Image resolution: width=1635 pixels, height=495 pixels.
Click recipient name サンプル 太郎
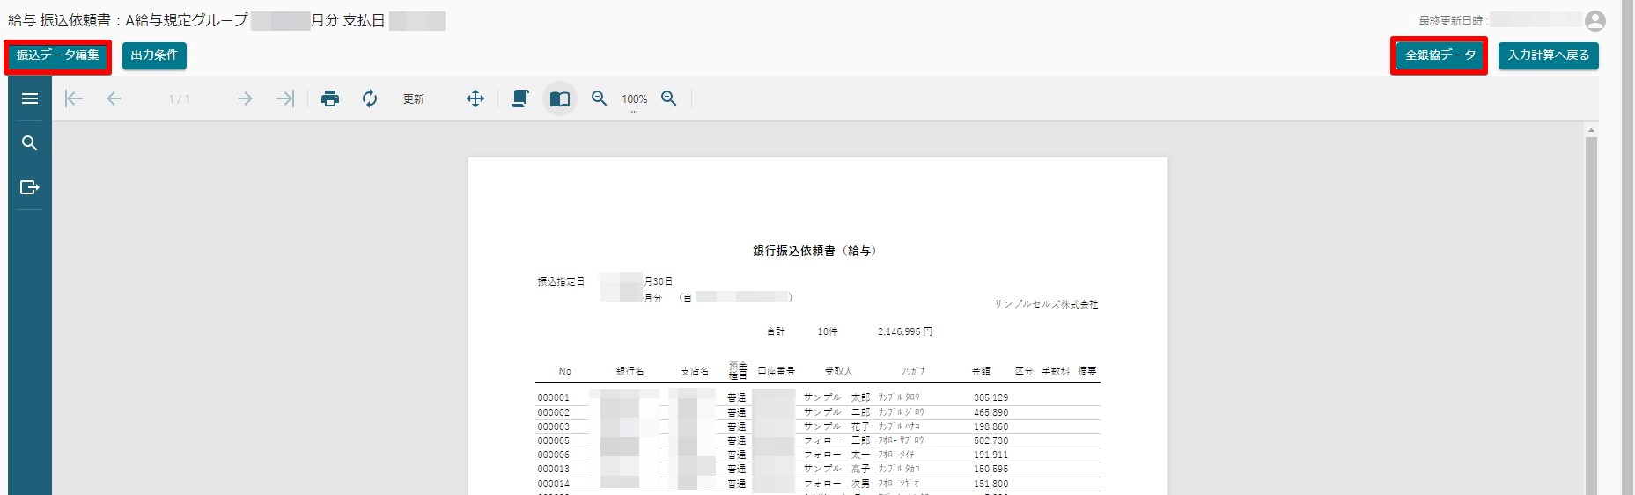pos(836,397)
